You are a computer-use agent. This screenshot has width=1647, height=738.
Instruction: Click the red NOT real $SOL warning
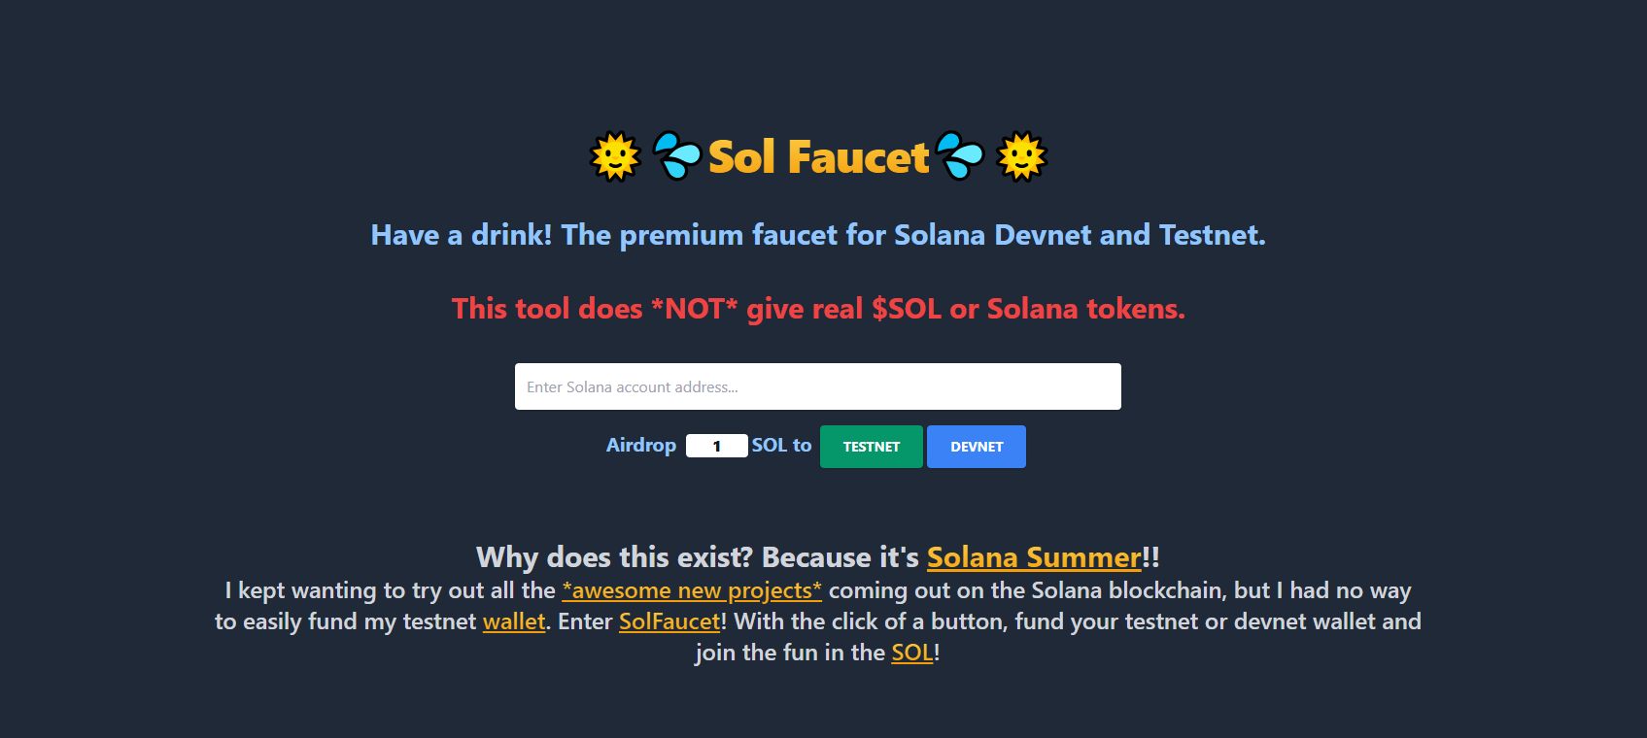(817, 309)
